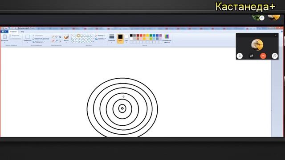Open the shape Fill dropdown
Viewport: 285px width, 160px height.
tap(101, 39)
